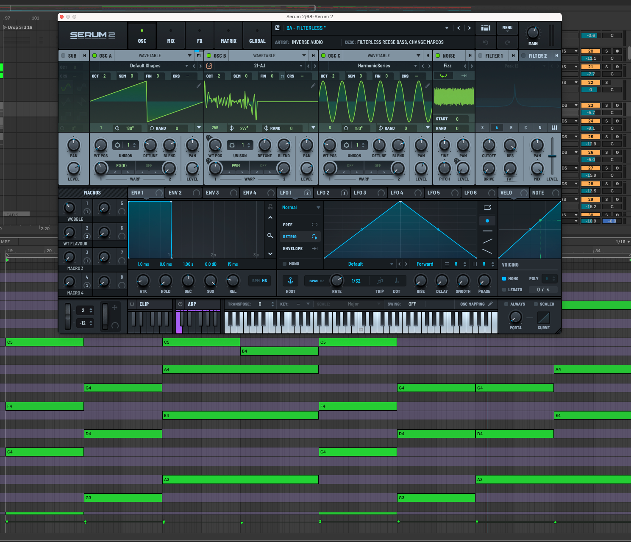Open the preset browser list icon

point(486,28)
